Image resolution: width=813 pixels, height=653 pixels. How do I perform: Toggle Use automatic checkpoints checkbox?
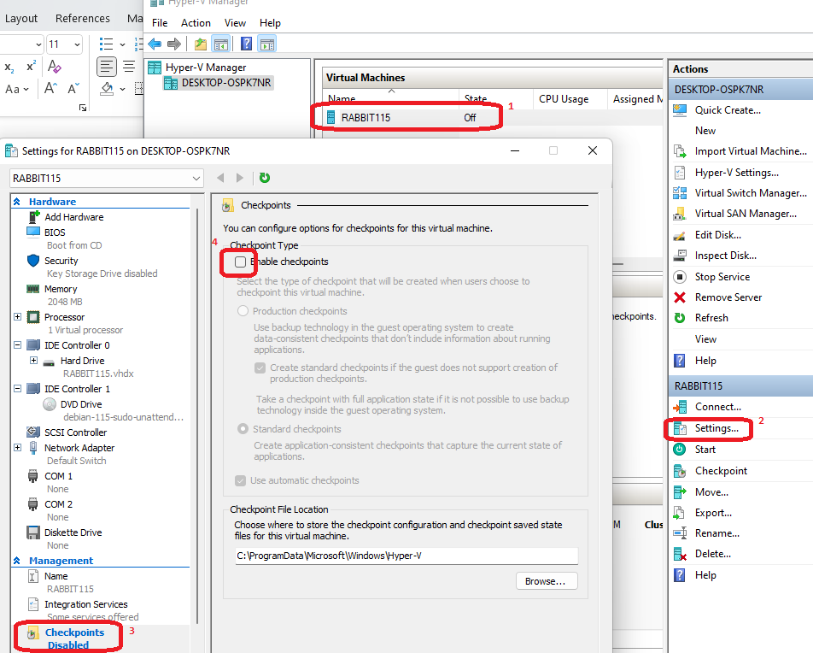click(x=240, y=480)
